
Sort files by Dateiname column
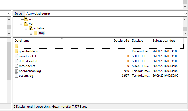(x=62, y=41)
